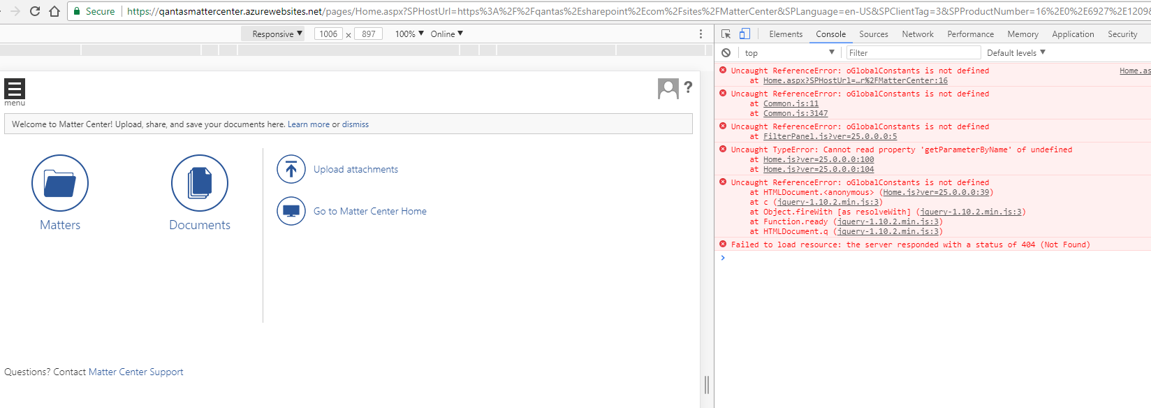Select the getParameterByName TypeError message
Image resolution: width=1151 pixels, height=408 pixels.
(x=901, y=150)
